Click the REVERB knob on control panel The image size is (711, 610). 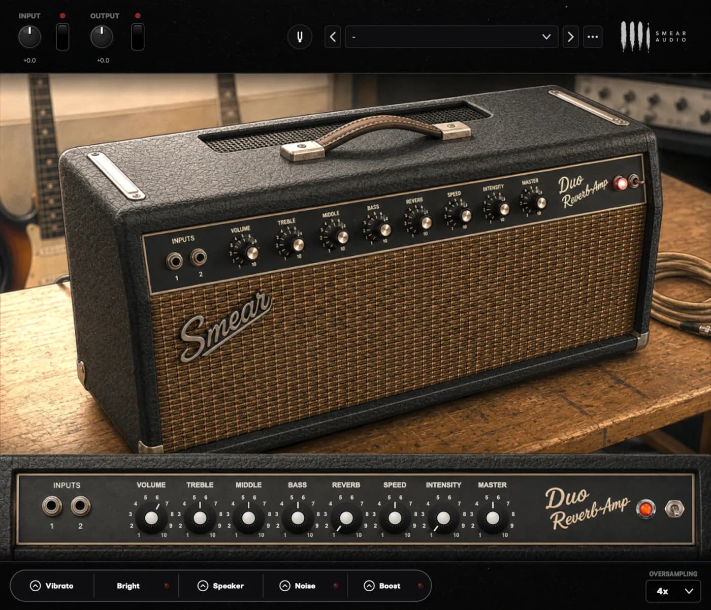tap(346, 518)
